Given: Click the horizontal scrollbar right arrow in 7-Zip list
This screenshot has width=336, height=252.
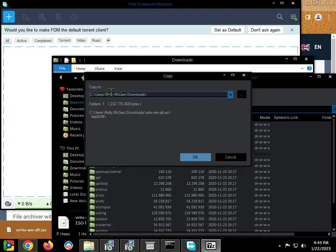Looking at the screenshot, I should 329,234.
